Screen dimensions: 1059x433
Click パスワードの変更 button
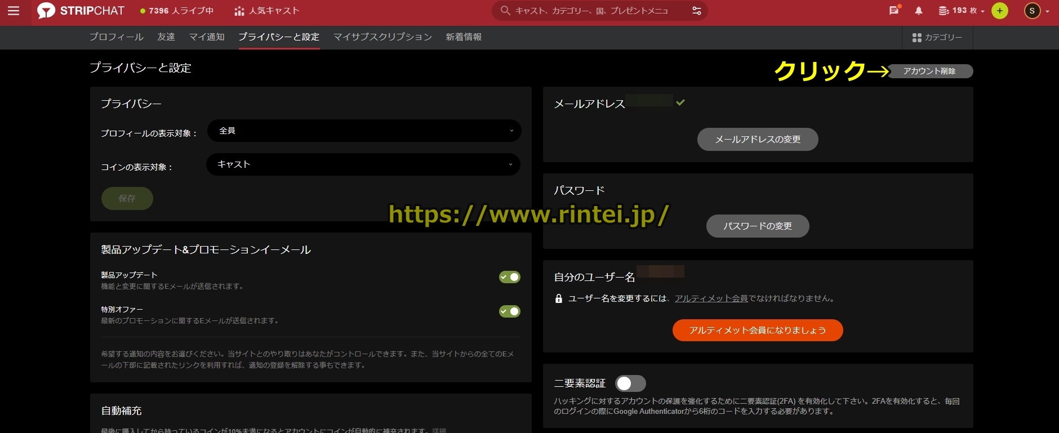758,226
